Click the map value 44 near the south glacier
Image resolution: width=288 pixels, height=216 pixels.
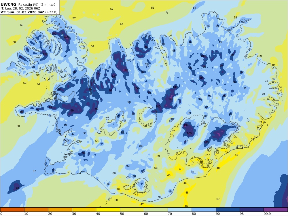(x=137, y=194)
